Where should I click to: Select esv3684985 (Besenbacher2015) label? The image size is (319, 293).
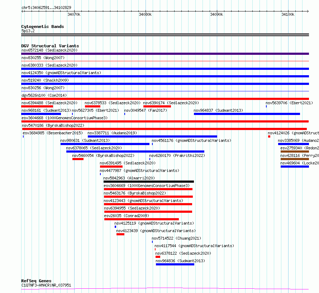click(53, 133)
